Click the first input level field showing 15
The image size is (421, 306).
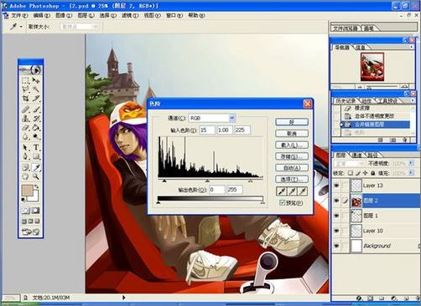tap(207, 130)
